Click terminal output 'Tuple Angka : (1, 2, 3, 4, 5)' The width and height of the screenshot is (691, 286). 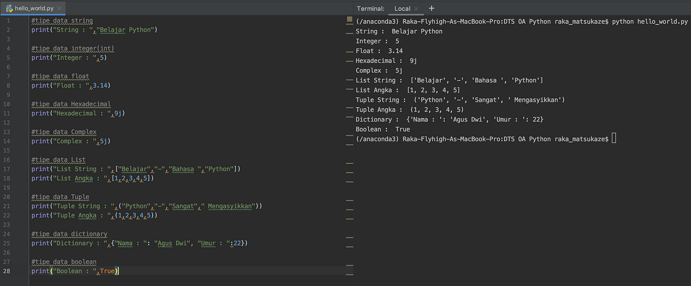point(410,110)
